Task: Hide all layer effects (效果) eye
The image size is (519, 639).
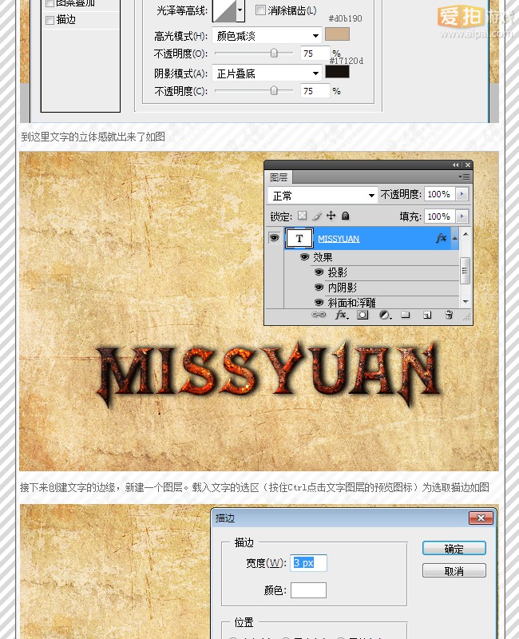Action: tap(304, 256)
